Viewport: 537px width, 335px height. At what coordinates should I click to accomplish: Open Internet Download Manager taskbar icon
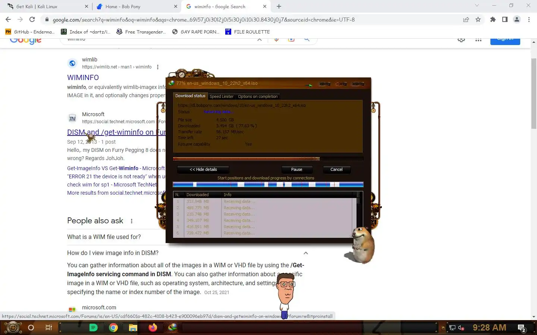172,328
